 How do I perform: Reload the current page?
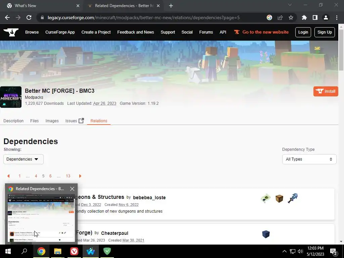(29, 17)
